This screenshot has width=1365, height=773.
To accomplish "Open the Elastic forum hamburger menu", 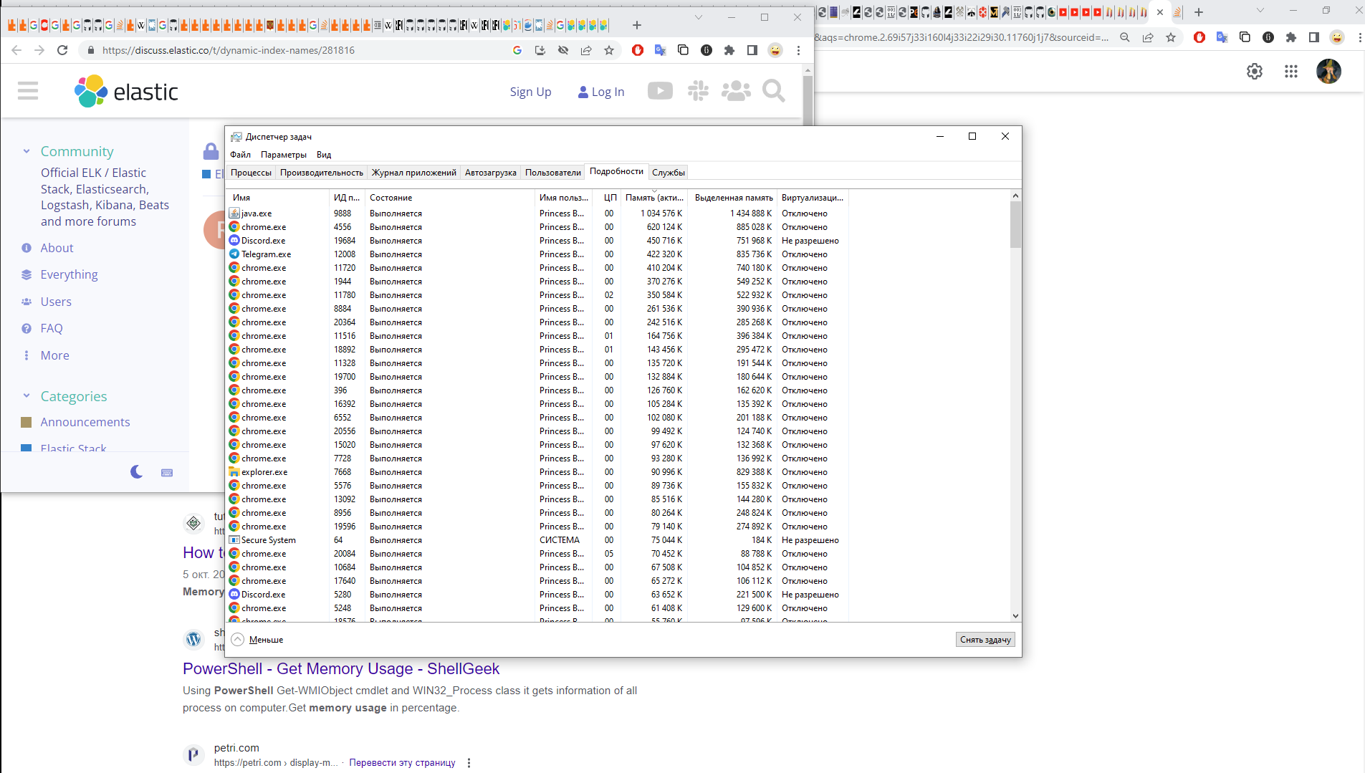I will click(x=28, y=91).
